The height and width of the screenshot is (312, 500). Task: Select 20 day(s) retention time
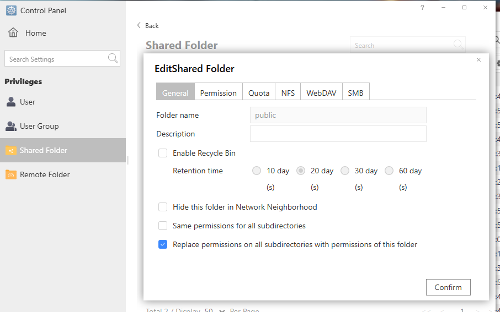(x=301, y=171)
